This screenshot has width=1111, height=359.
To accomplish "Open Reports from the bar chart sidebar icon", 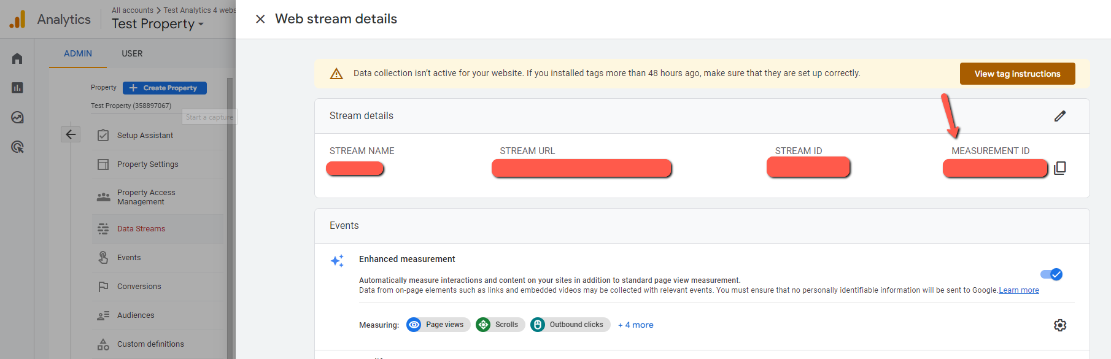I will click(17, 88).
